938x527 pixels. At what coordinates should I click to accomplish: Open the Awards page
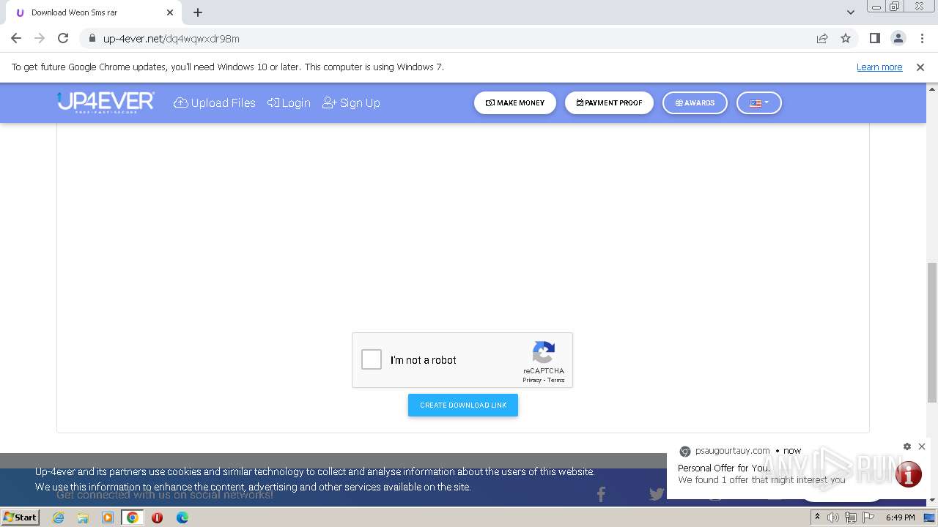(695, 103)
